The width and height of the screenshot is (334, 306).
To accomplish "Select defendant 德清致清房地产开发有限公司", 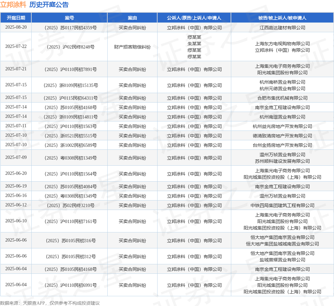I will [282, 136].
